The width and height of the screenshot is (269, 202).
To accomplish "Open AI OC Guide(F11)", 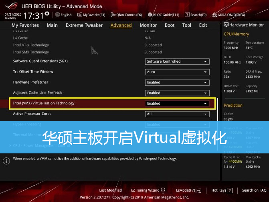I will (x=163, y=15).
